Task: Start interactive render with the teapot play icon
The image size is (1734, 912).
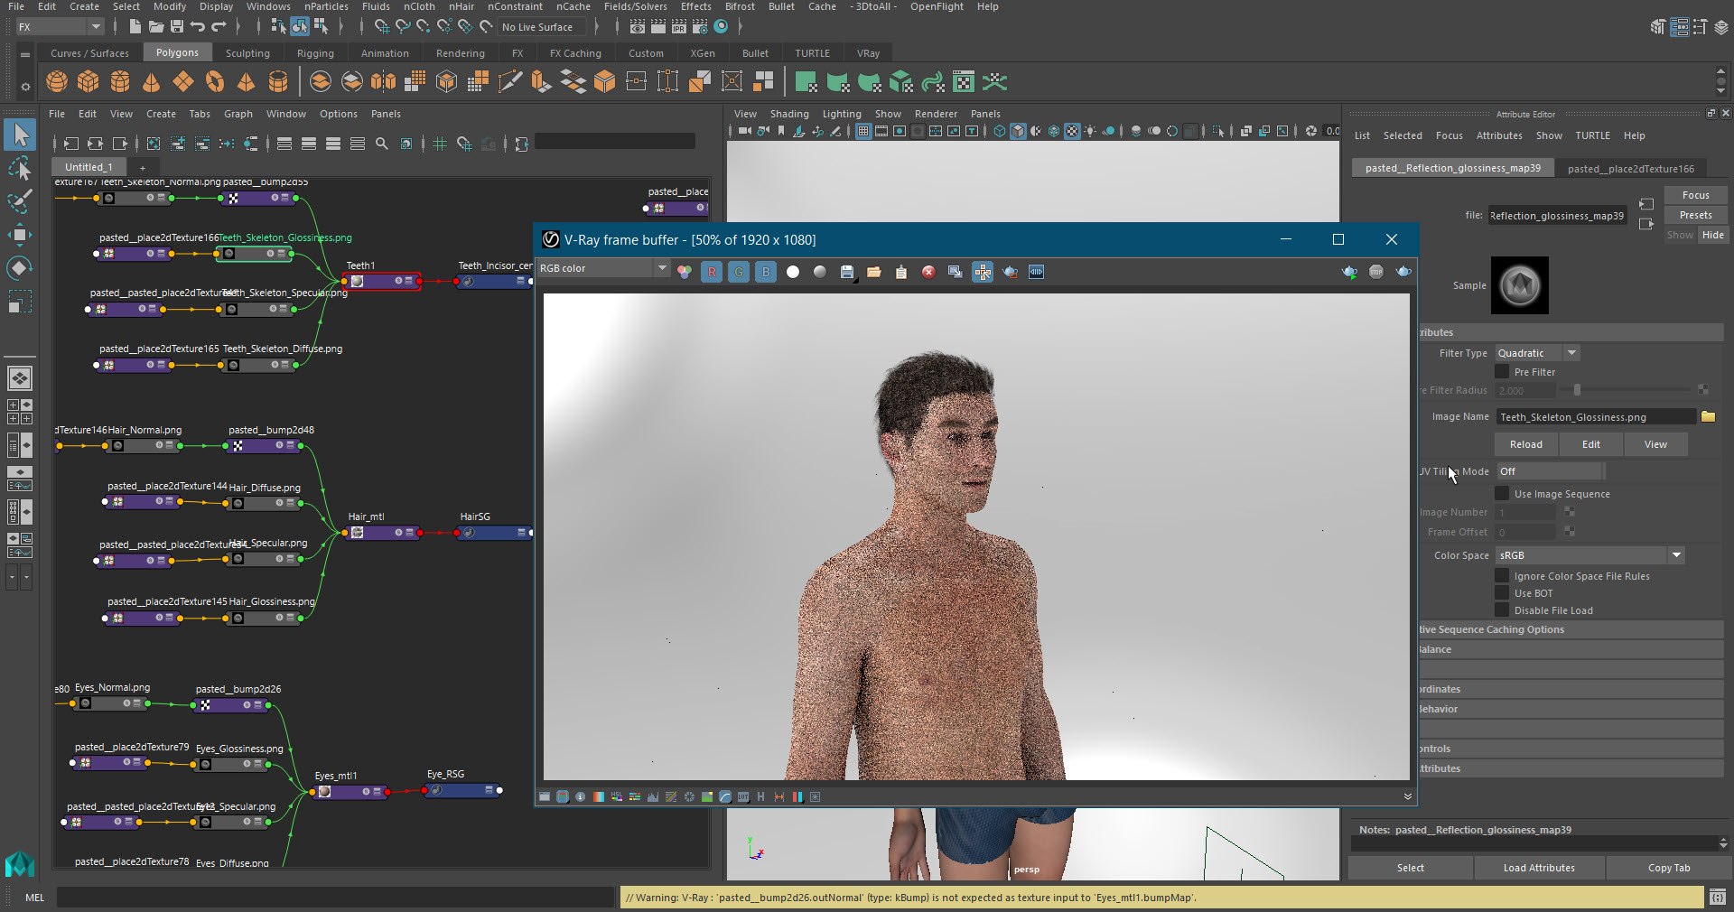Action: tap(1349, 272)
